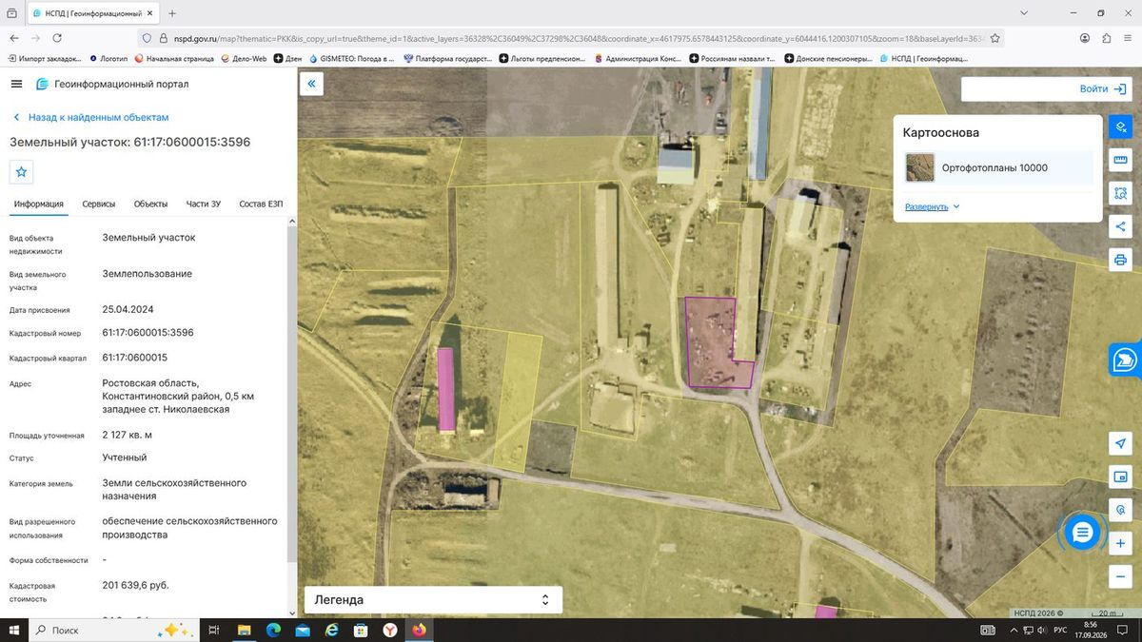This screenshot has width=1142, height=642.
Task: Open the Windows Start menu
Action: (13, 630)
